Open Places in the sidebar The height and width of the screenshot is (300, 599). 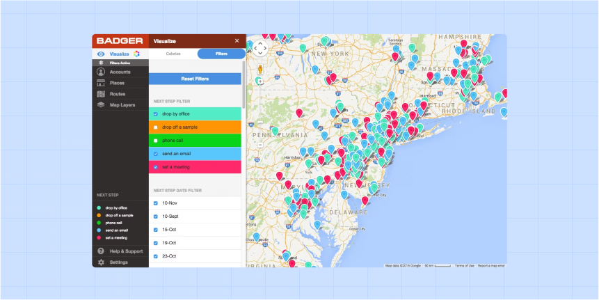(120, 83)
